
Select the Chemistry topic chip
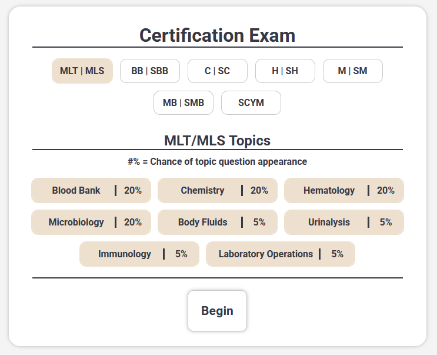click(x=218, y=191)
